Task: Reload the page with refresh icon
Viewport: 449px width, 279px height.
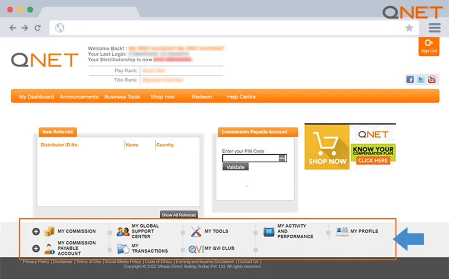Action: point(38,28)
